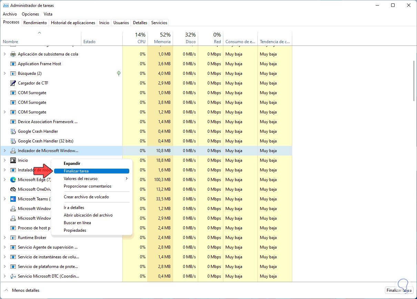Click the printer icon of Aplicación de subsistema de cola
The image size is (417, 299).
point(13,54)
